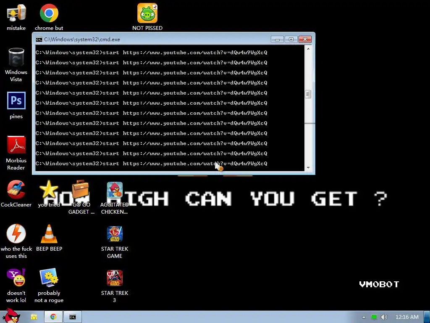Click the cmd scrollbar down arrow
The width and height of the screenshot is (430, 323).
click(308, 167)
